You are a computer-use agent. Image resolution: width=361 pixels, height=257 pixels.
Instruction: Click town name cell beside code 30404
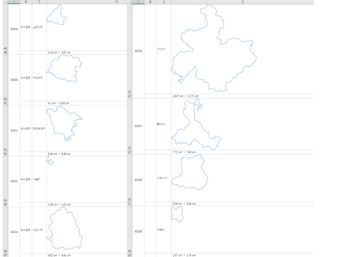coord(39,27)
